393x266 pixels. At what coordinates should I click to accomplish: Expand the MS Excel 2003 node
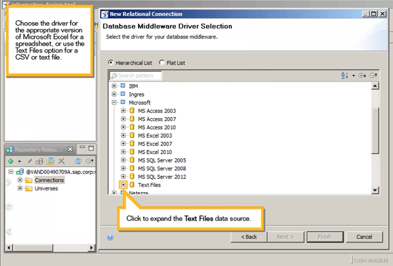pos(123,135)
